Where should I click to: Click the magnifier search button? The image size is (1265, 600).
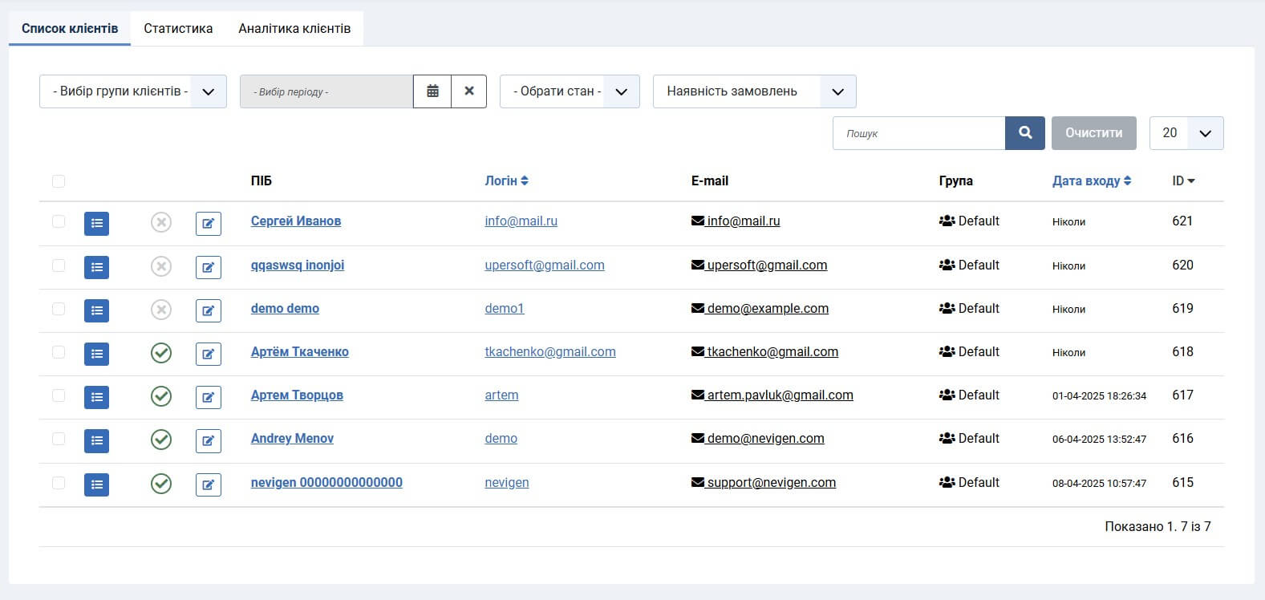pos(1025,133)
